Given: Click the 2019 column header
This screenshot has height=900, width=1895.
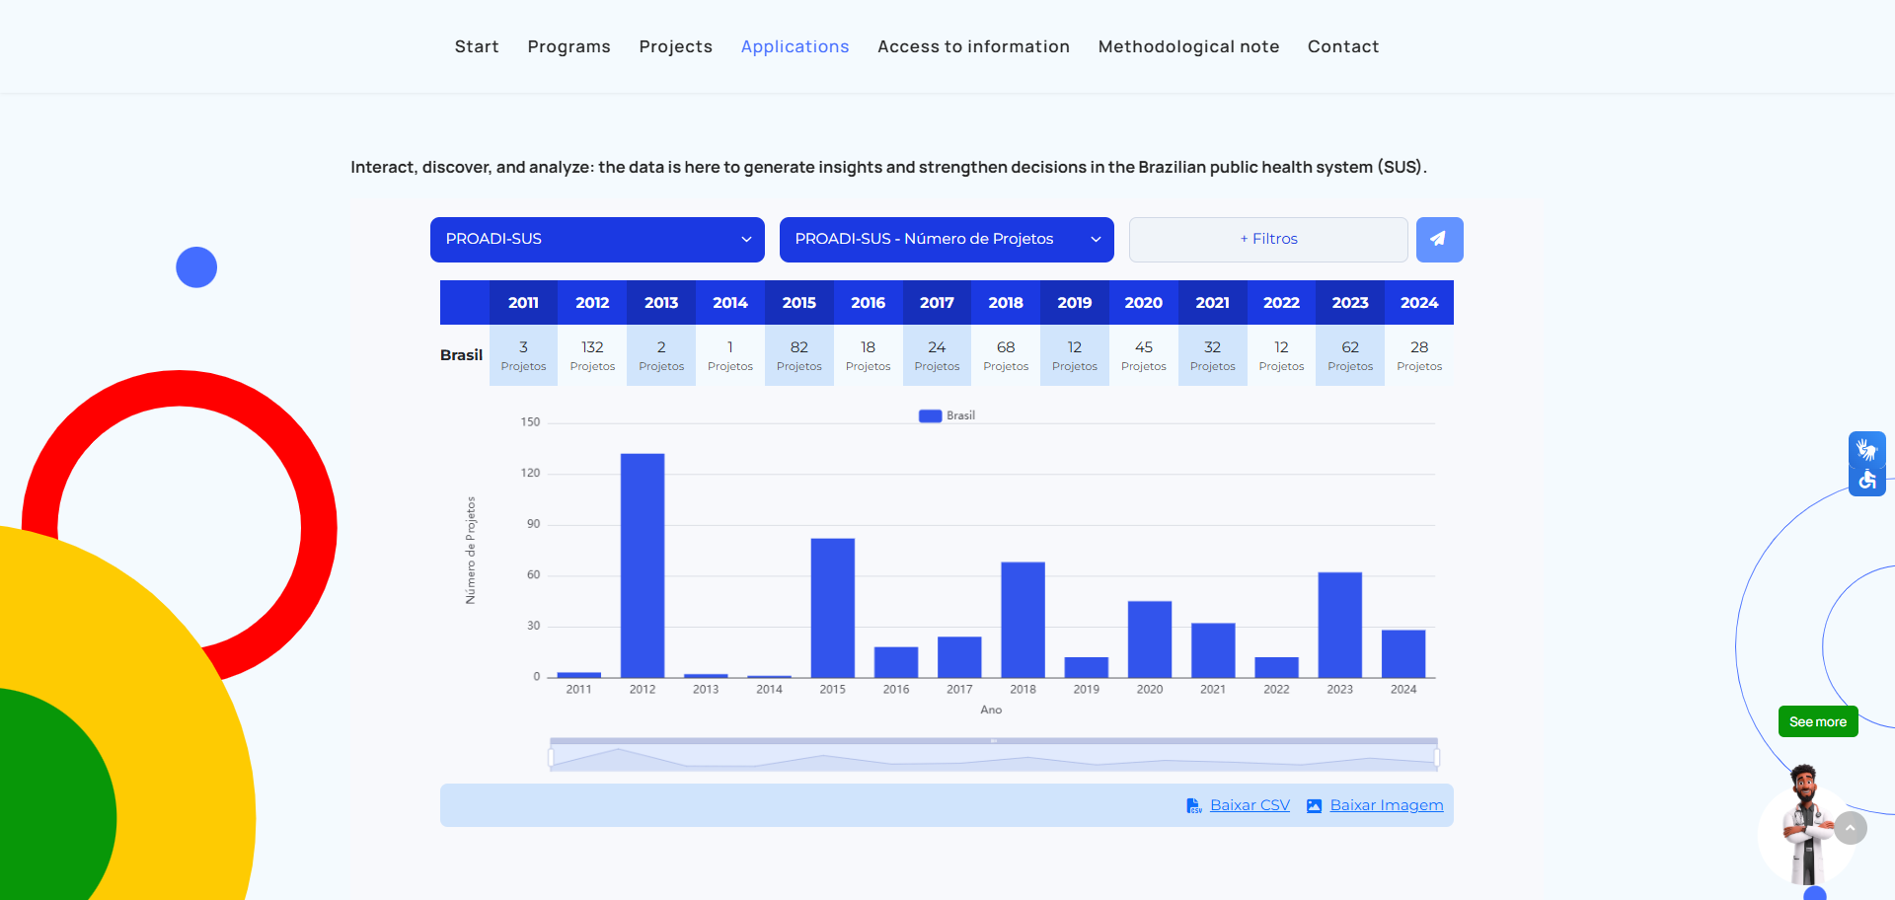Looking at the screenshot, I should (x=1075, y=303).
